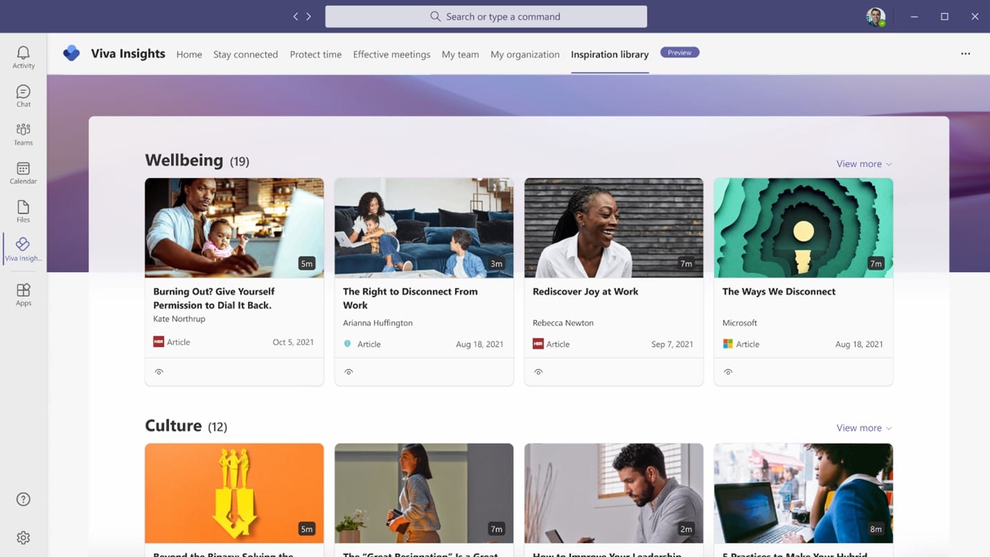Toggle the eye icon on Rediscover Joy at Work card
Image resolution: width=990 pixels, height=557 pixels.
tap(539, 372)
